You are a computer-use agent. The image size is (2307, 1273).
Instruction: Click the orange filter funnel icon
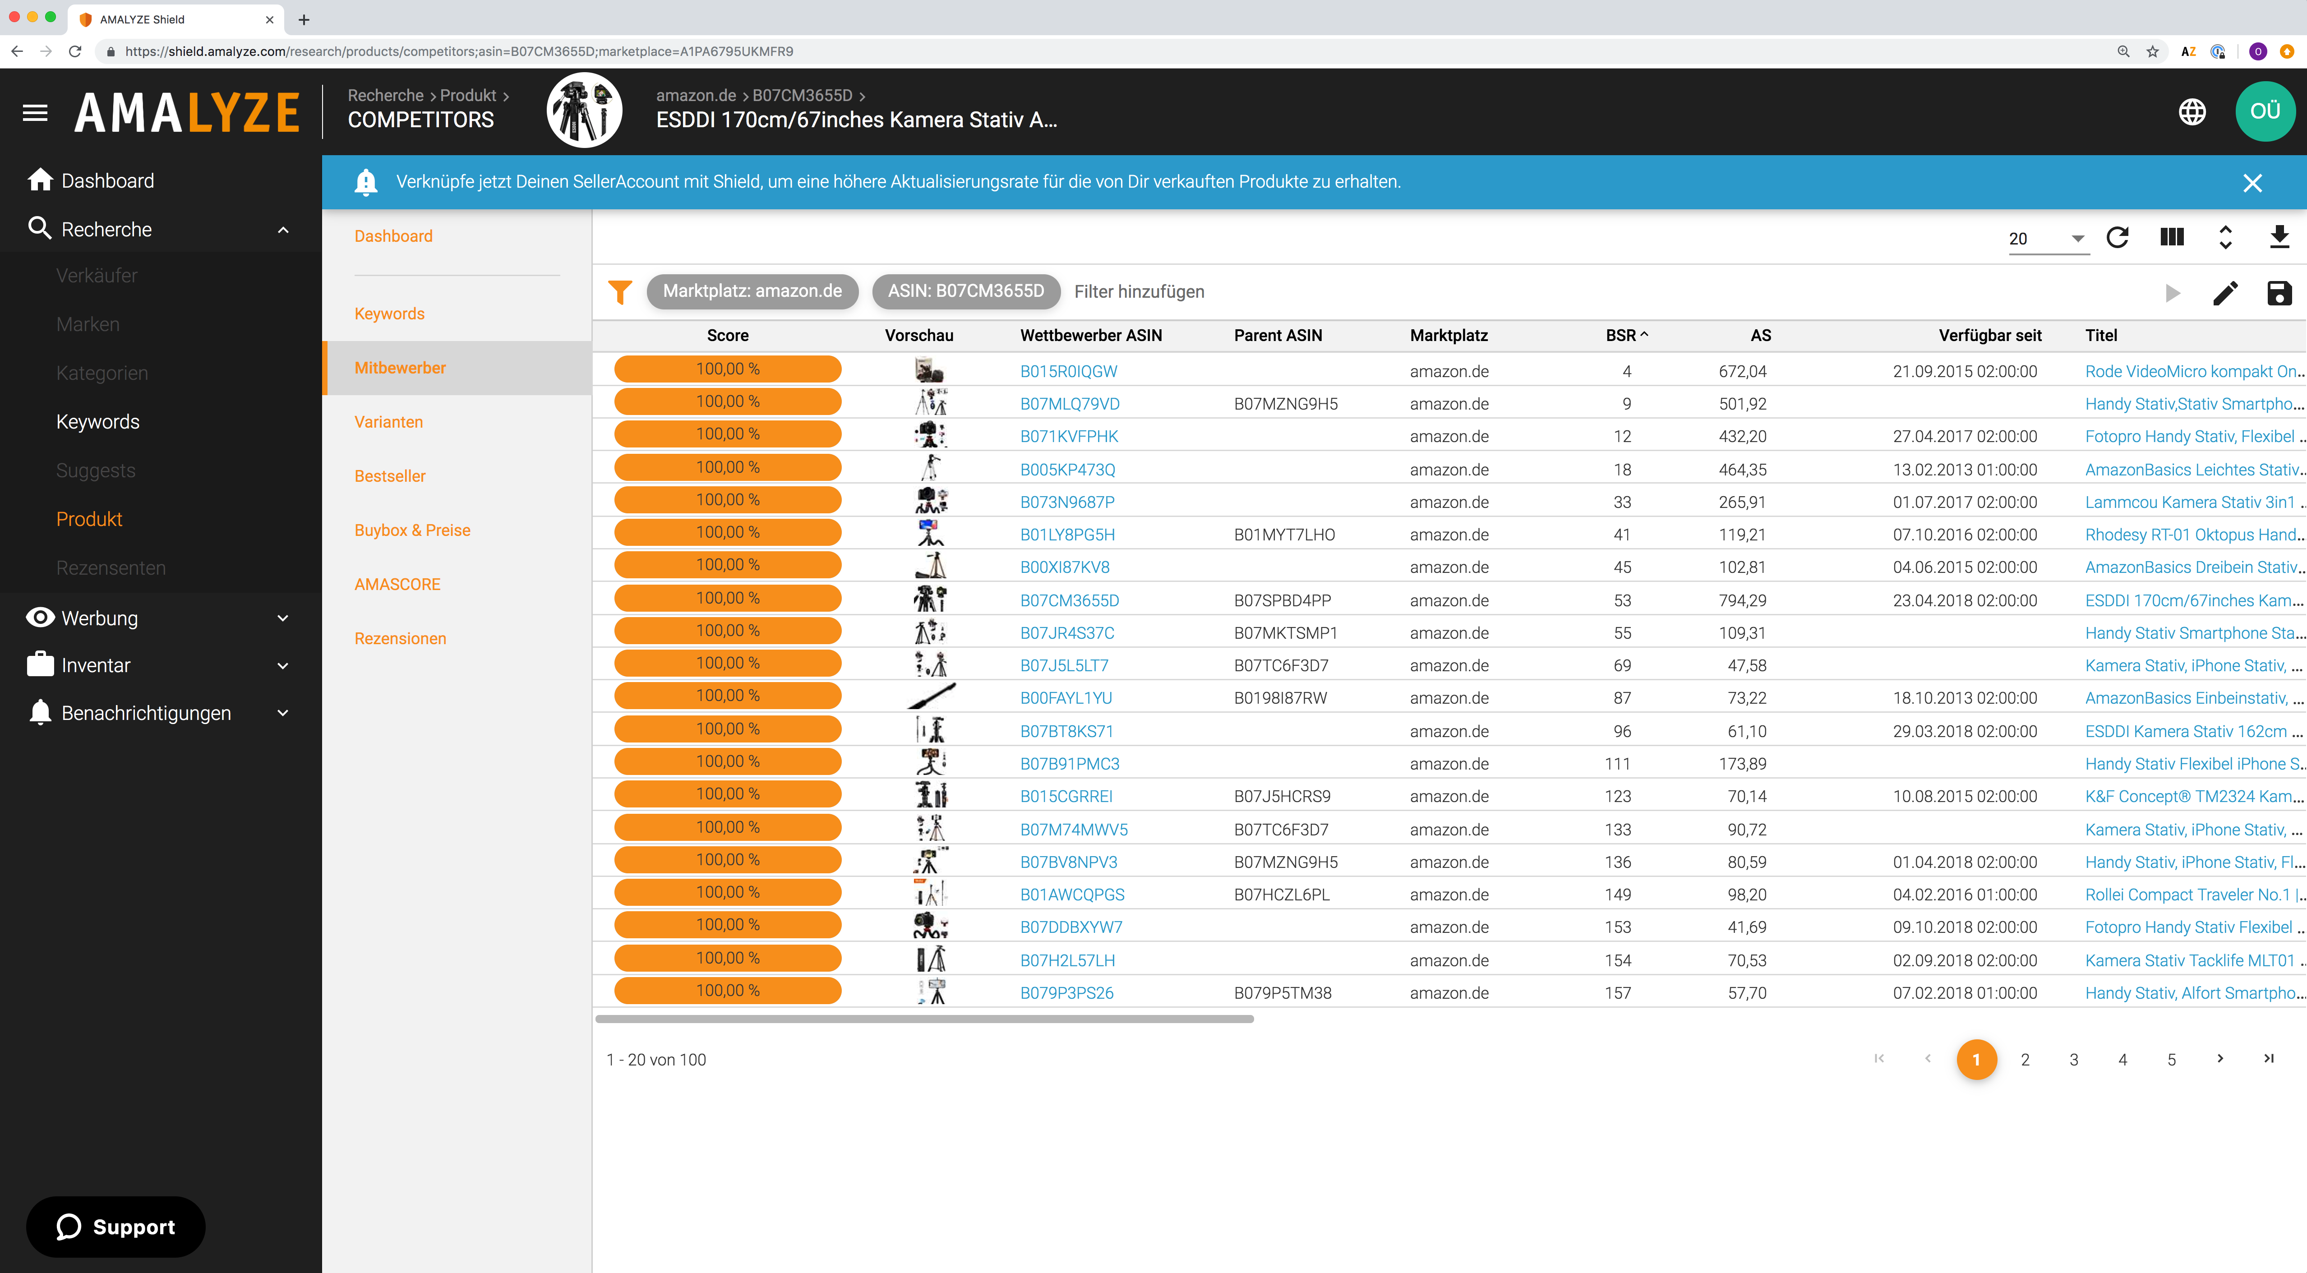[620, 291]
